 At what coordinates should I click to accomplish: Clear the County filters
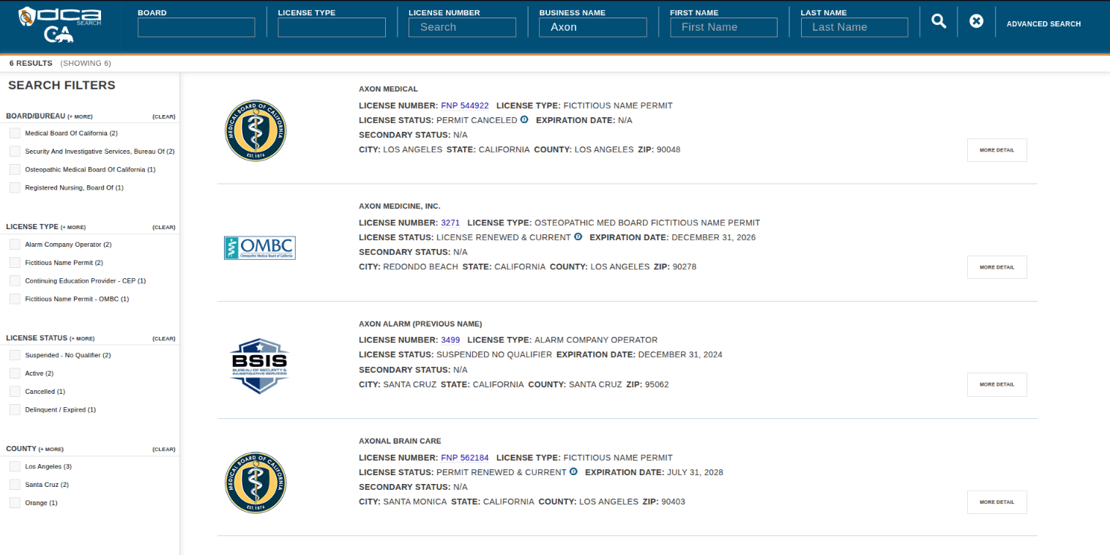164,450
